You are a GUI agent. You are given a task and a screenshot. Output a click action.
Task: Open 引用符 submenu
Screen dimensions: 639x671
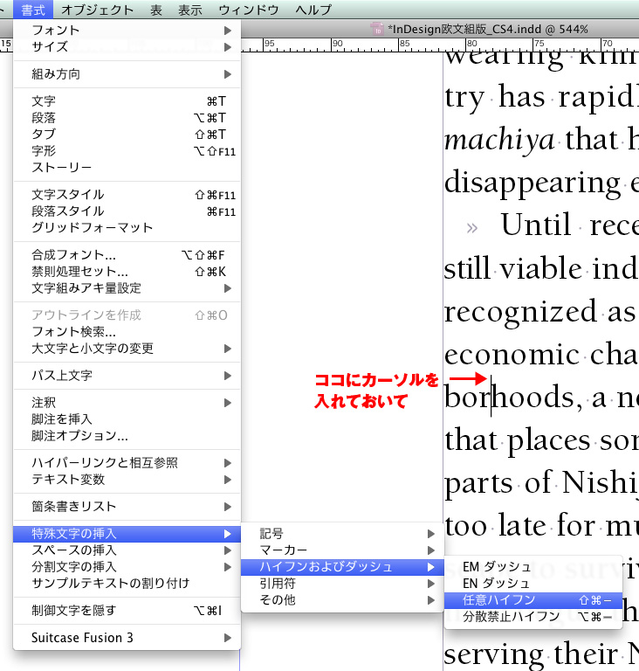342,584
